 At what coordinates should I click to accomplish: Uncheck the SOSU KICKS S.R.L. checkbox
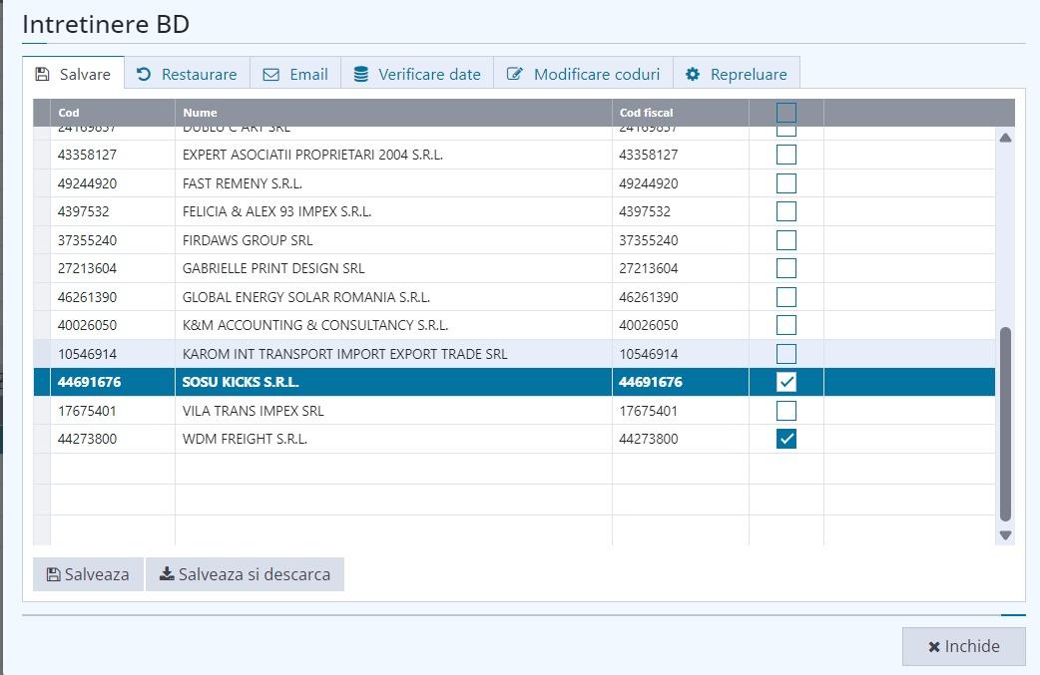[x=785, y=382]
